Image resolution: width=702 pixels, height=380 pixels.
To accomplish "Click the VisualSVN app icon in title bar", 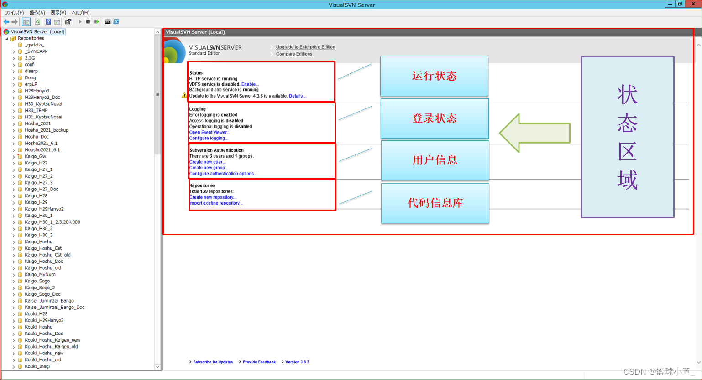I will point(5,5).
